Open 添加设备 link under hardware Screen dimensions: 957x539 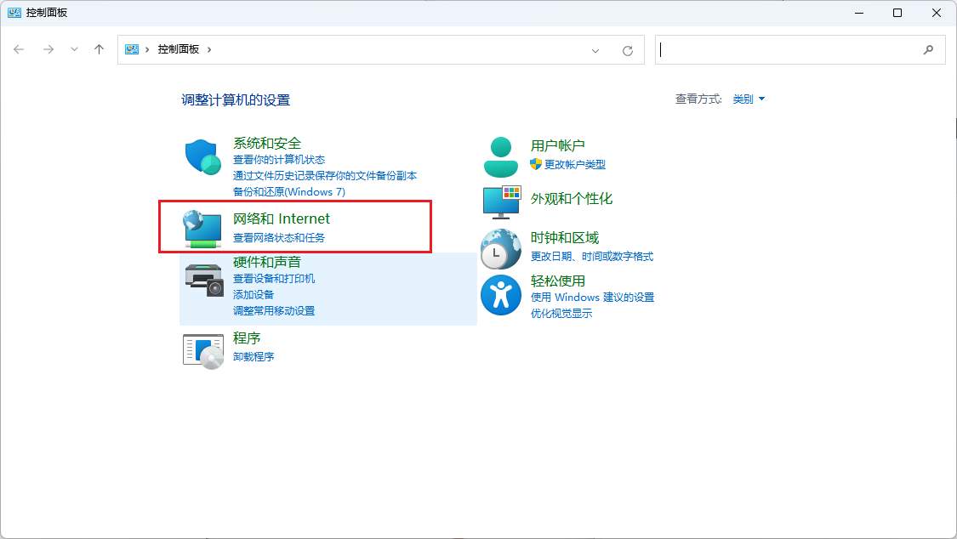(253, 294)
